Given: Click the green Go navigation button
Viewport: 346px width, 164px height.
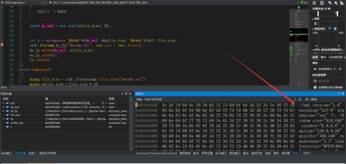Looking at the screenshot, I should pos(304,2).
